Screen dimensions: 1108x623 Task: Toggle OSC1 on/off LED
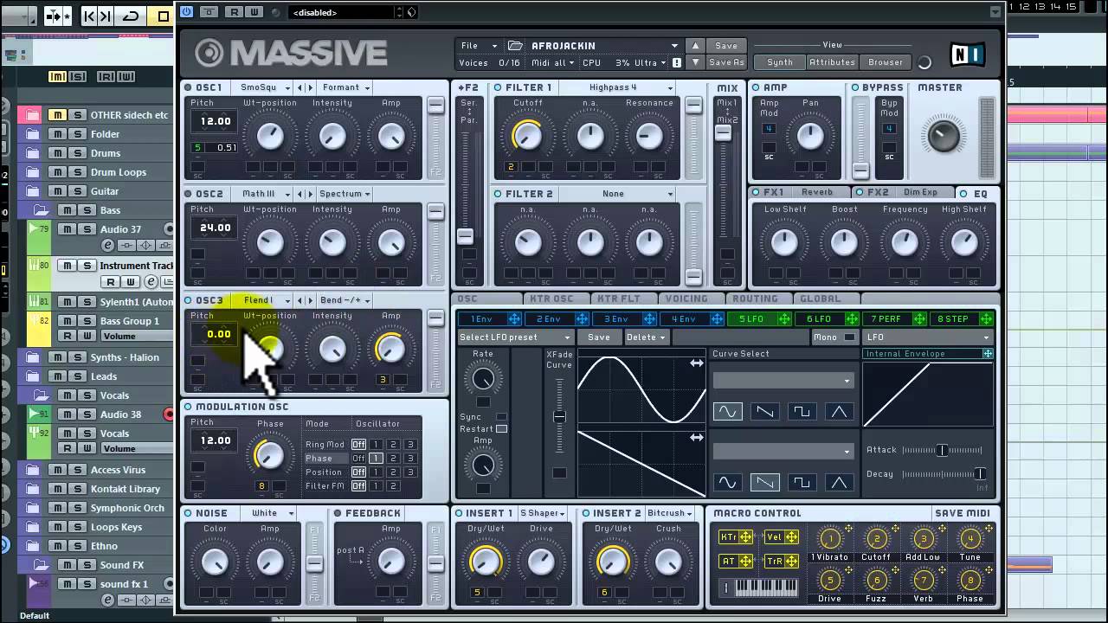point(188,87)
